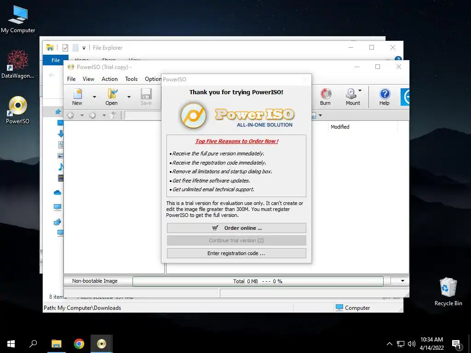Expand the Mount button dropdown arrow
The image size is (471, 353).
(360, 91)
